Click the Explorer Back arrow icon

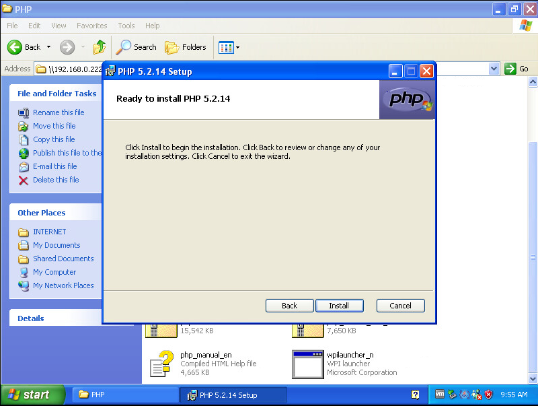[x=14, y=47]
